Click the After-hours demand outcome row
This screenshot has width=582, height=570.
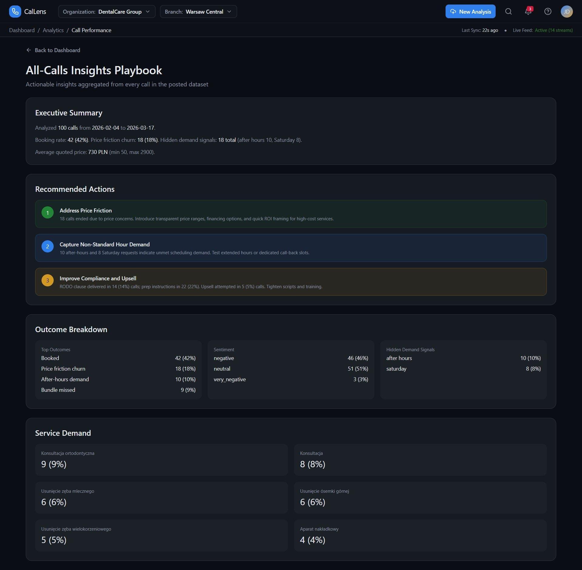[x=118, y=379]
